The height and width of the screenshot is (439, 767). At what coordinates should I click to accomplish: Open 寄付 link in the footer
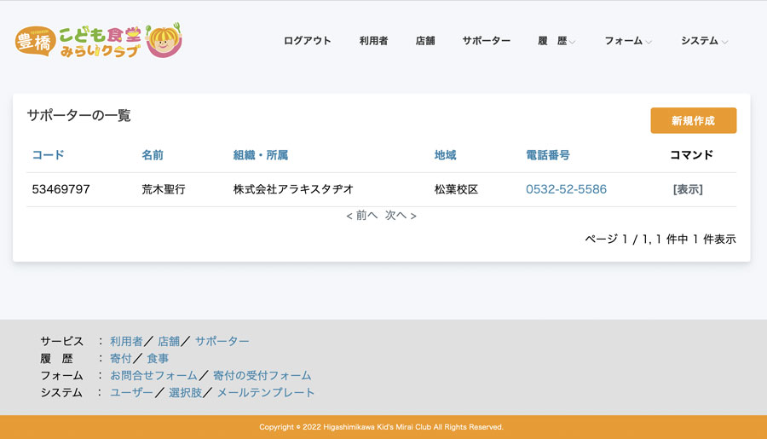pyautogui.click(x=120, y=359)
